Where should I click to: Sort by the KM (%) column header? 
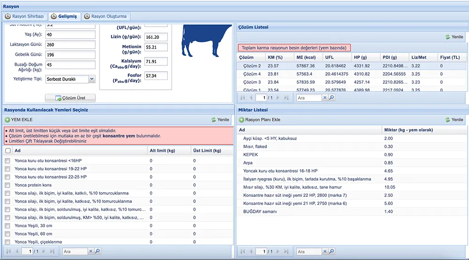274,57
